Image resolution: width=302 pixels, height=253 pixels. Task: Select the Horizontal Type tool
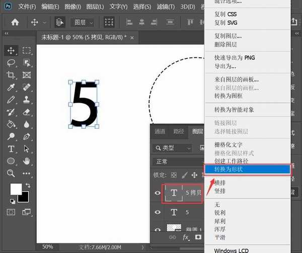11,149
